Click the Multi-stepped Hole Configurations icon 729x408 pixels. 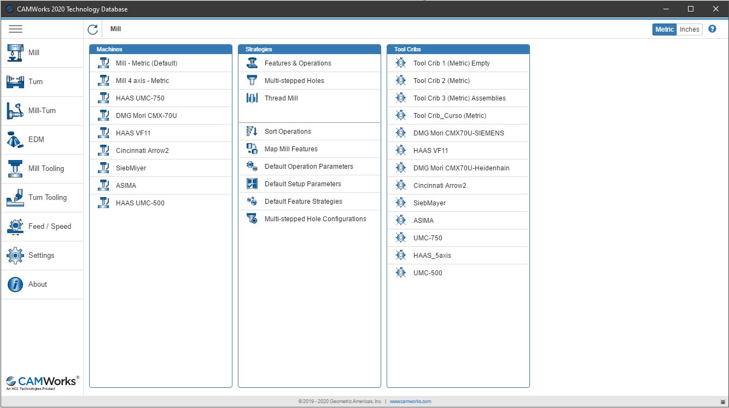(x=252, y=219)
